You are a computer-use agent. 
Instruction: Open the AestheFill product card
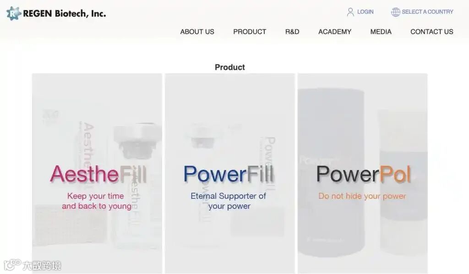(97, 174)
